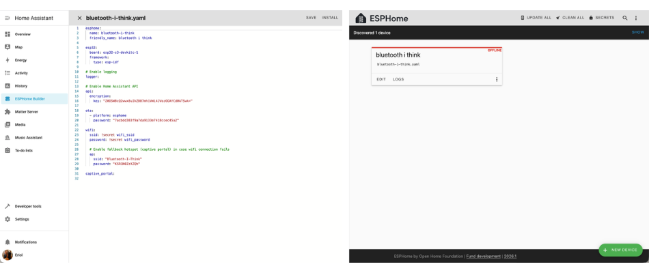Image resolution: width=649 pixels, height=273 pixels.
Task: Save the YAML configuration
Action: coord(312,18)
